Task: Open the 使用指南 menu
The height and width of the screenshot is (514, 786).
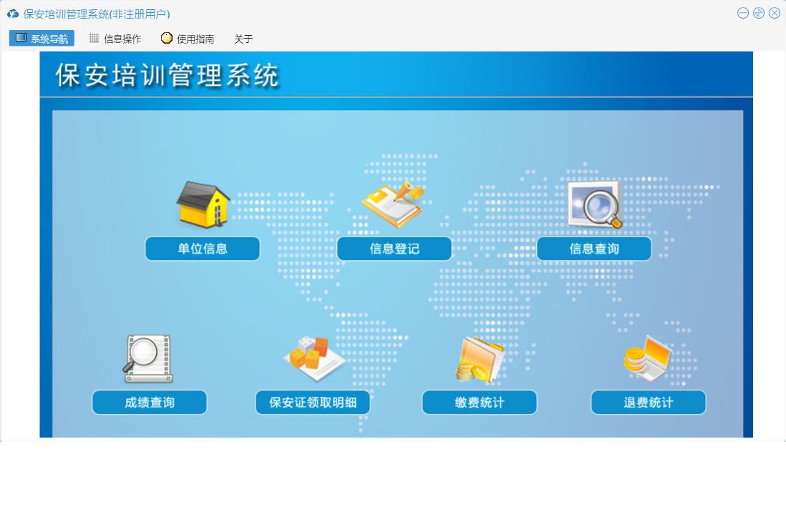Action: [188, 39]
